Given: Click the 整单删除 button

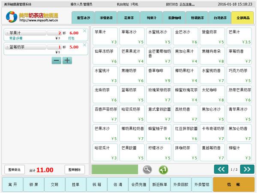Looking at the screenshot, I should click(x=75, y=169).
